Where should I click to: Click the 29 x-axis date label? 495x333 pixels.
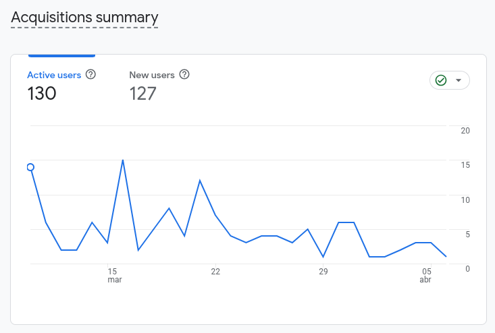click(x=323, y=272)
